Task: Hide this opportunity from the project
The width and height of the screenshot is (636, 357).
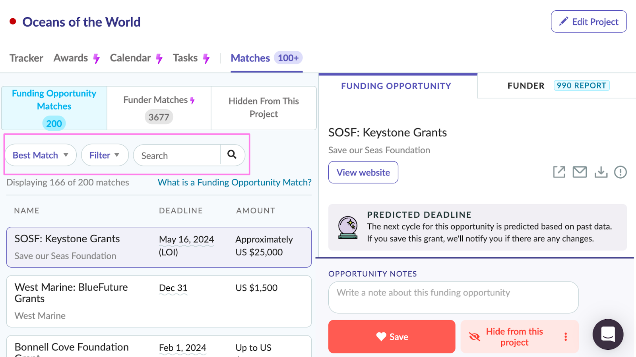Action: [x=514, y=337]
